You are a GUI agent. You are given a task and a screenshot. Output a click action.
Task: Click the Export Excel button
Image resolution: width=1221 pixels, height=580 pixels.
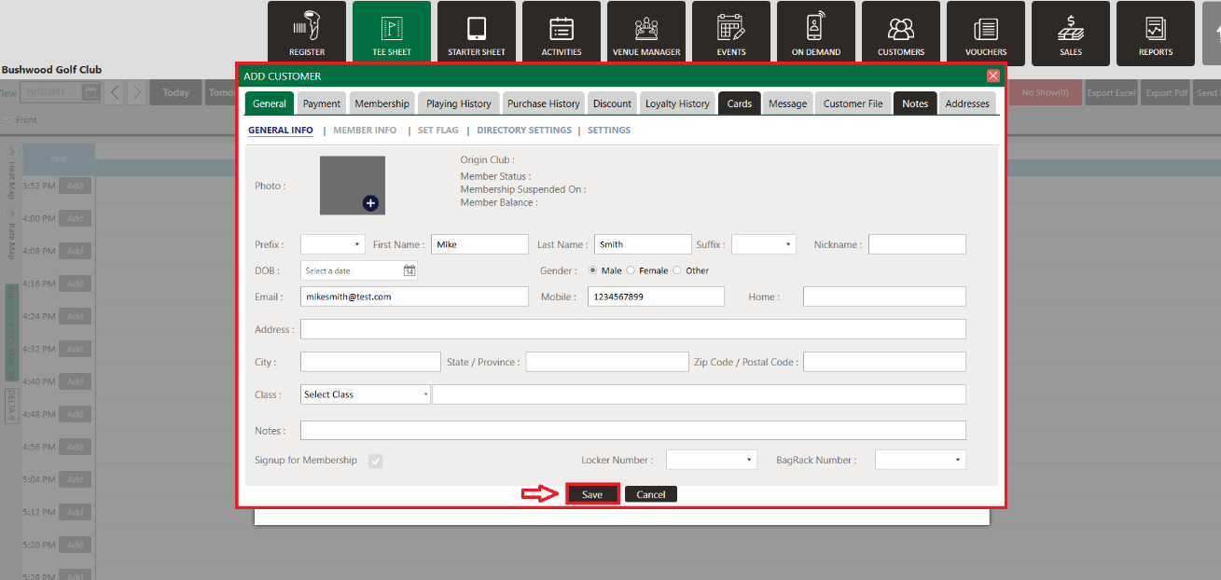(x=1112, y=92)
